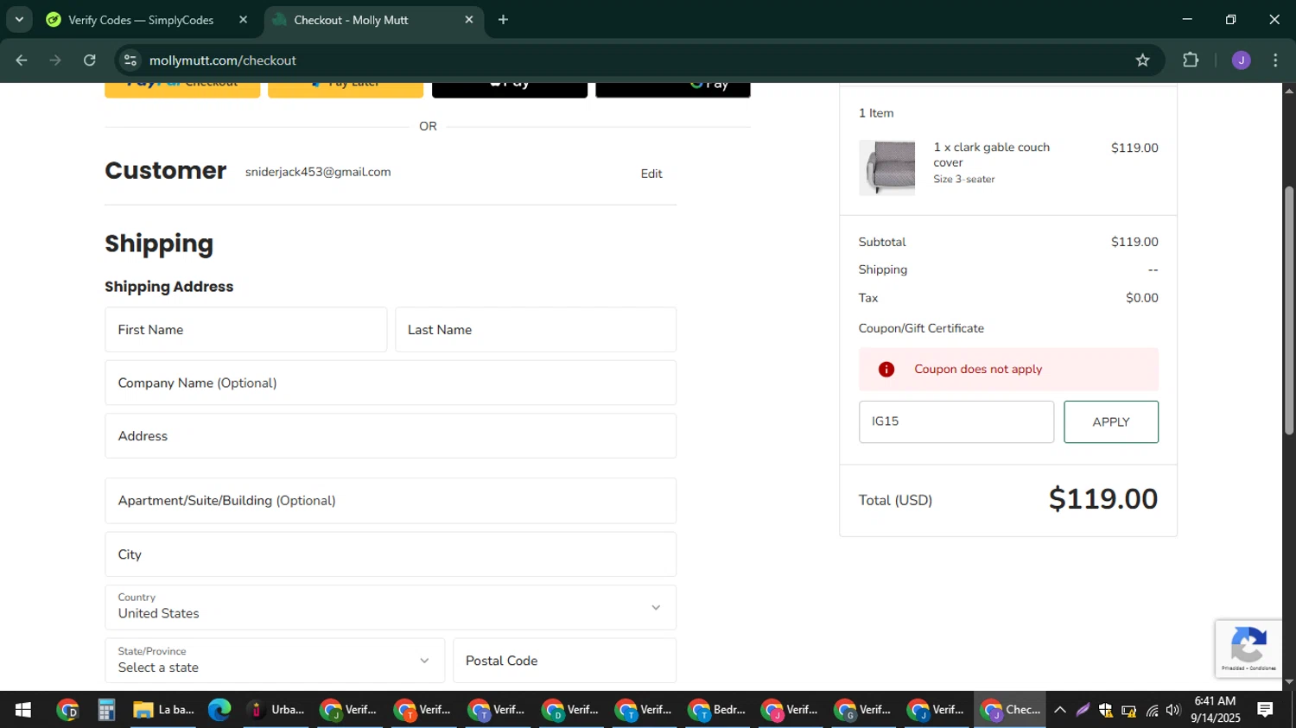
Task: Open a new browser tab
Action: (504, 20)
